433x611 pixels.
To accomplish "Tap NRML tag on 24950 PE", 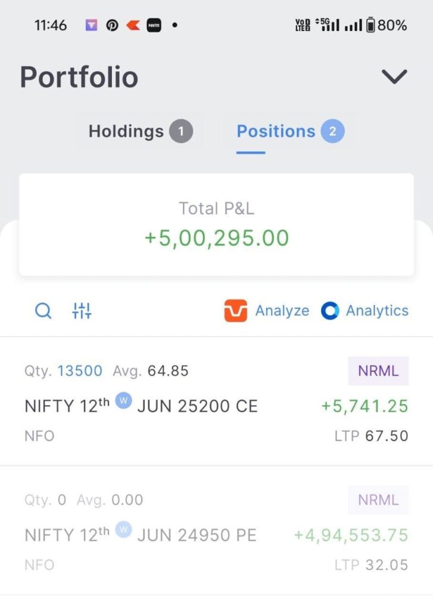I will 378,500.
